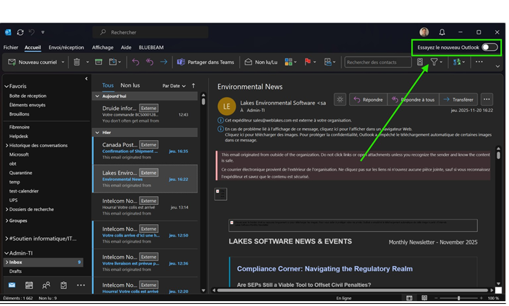Collapse the Aujourd'hui message group

(x=97, y=96)
